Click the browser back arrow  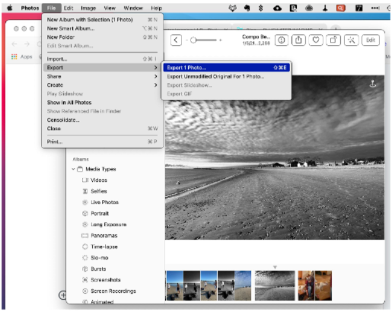14,44
